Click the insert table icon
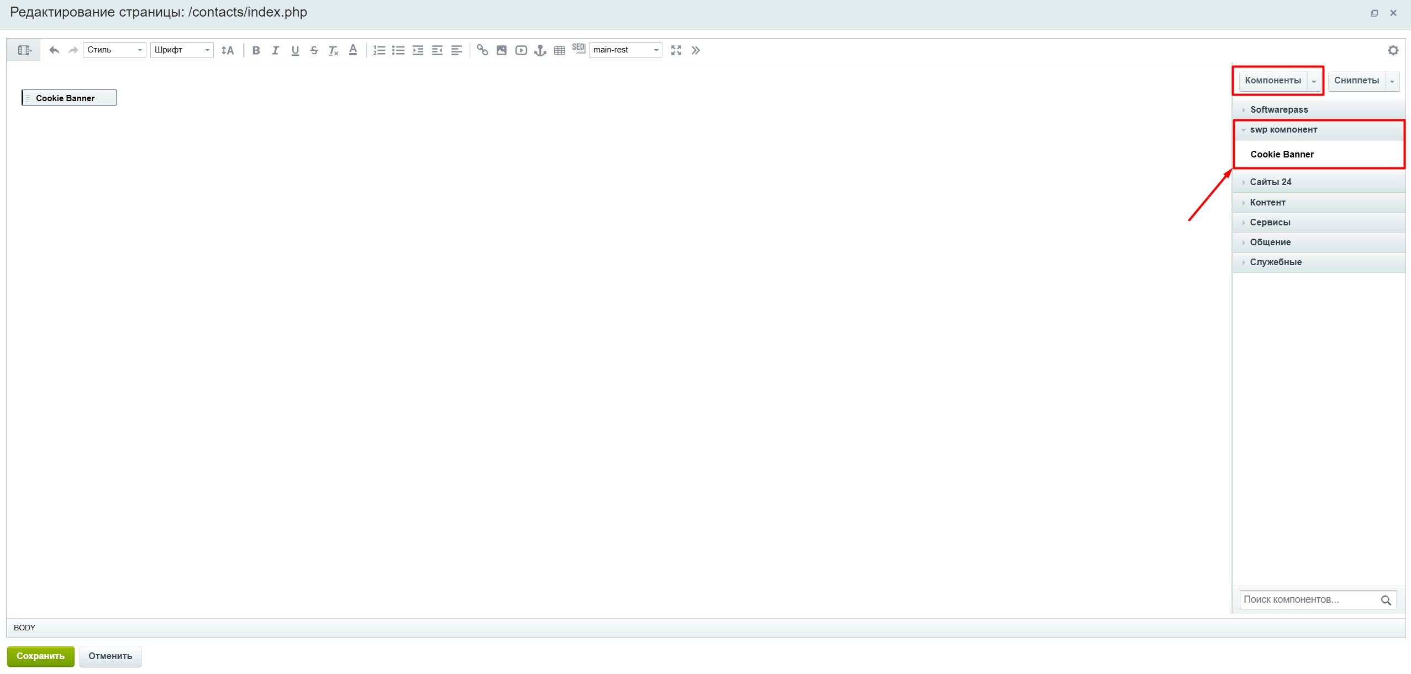 (560, 50)
